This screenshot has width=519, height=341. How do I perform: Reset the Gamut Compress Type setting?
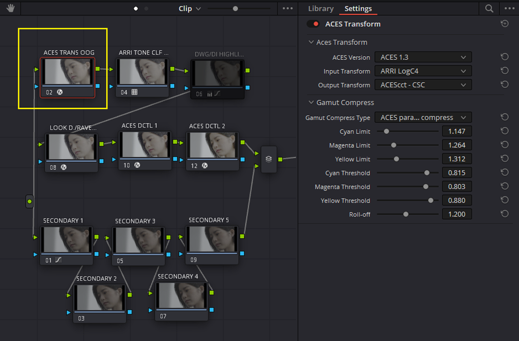(x=504, y=117)
